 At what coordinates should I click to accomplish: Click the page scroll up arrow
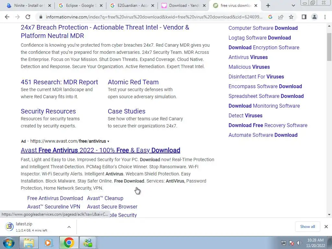[x=329, y=26]
